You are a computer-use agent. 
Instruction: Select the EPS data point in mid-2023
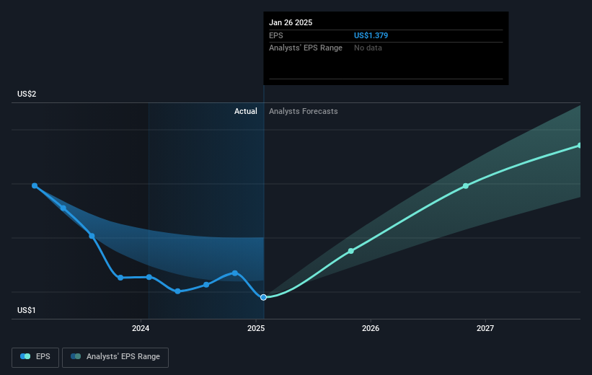click(x=92, y=236)
